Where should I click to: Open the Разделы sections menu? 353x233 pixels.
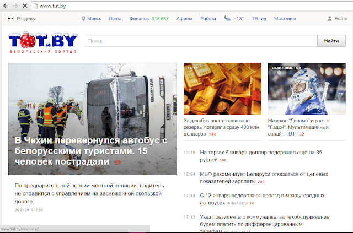26,19
